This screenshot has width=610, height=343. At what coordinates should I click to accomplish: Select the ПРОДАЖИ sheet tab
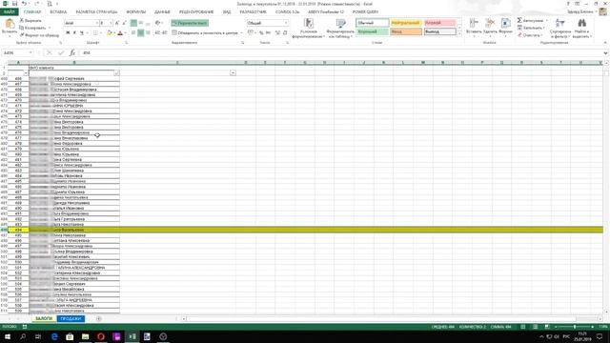(71, 318)
